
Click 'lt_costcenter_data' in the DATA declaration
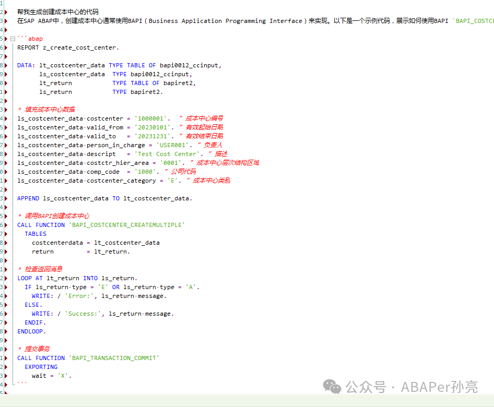click(x=72, y=65)
